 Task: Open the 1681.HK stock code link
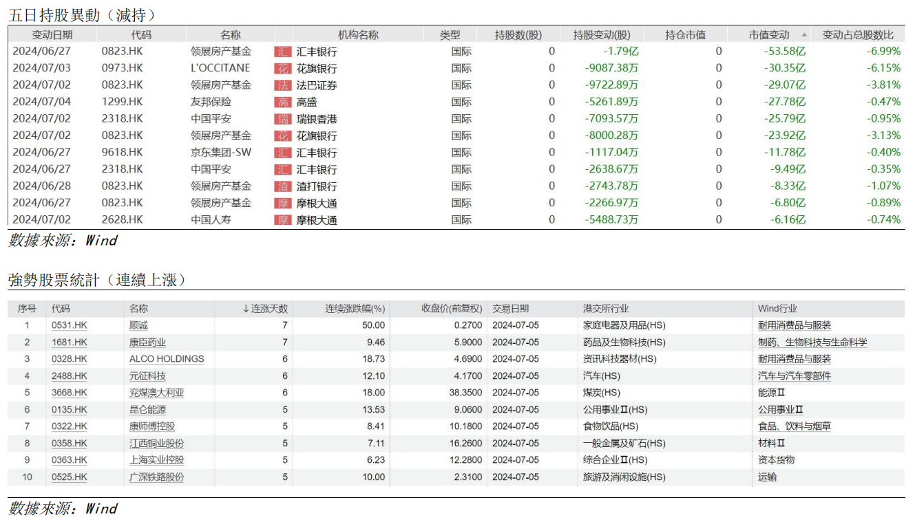(x=70, y=342)
